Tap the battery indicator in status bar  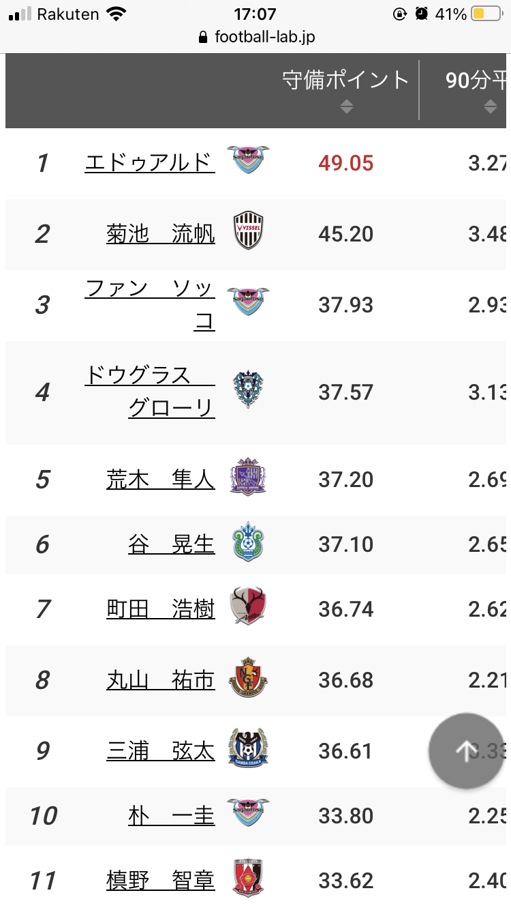486,14
